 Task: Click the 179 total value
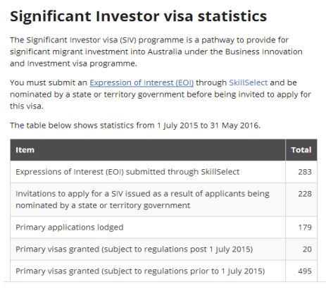click(305, 227)
